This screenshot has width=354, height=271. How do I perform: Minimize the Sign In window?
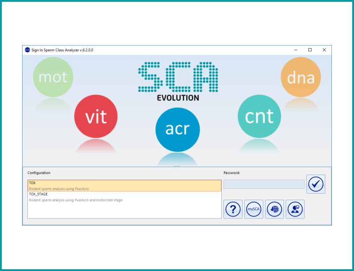(x=296, y=50)
